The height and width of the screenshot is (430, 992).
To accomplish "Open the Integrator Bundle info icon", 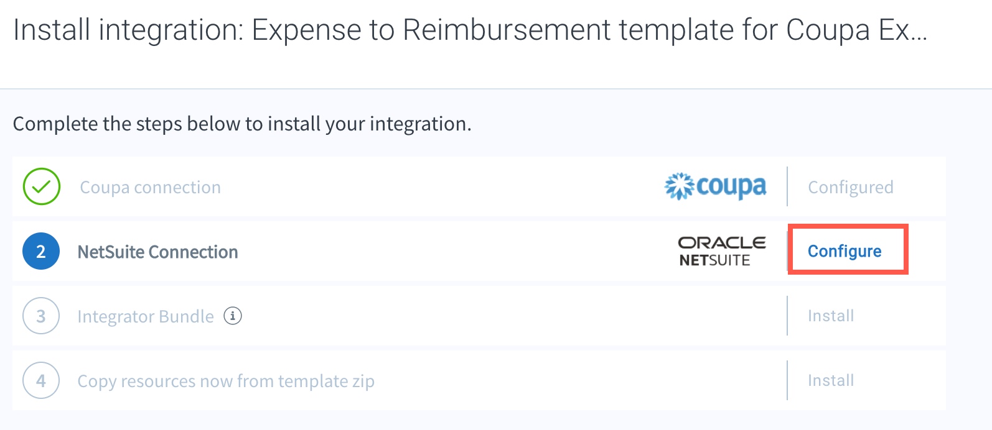I will 233,316.
